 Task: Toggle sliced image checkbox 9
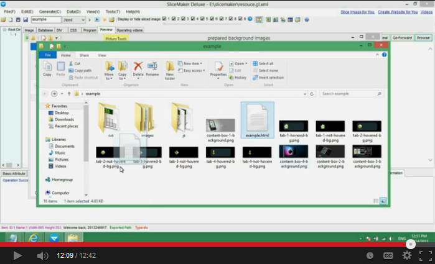tap(240, 19)
